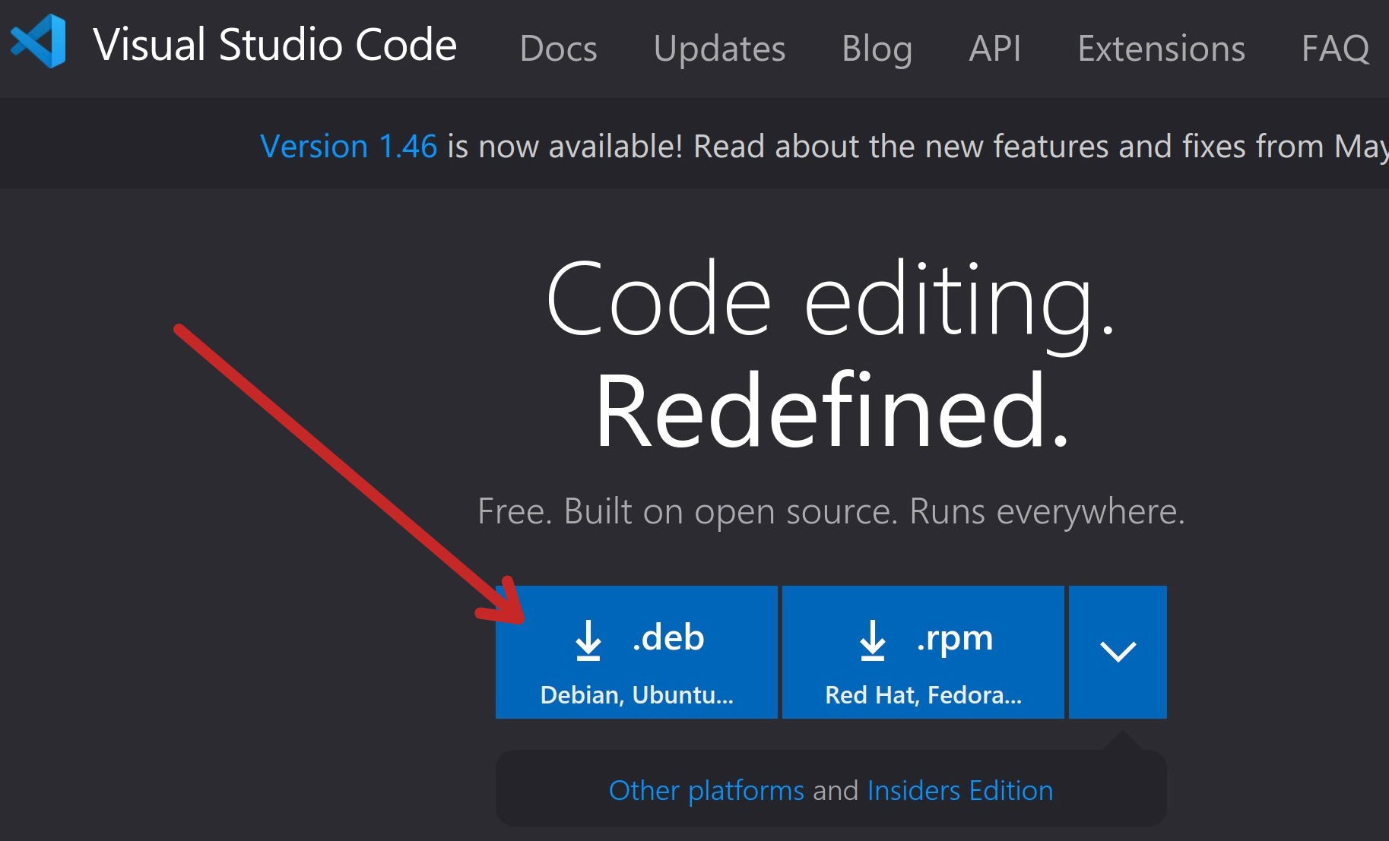Click the download arrow icon beside .deb

point(588,640)
